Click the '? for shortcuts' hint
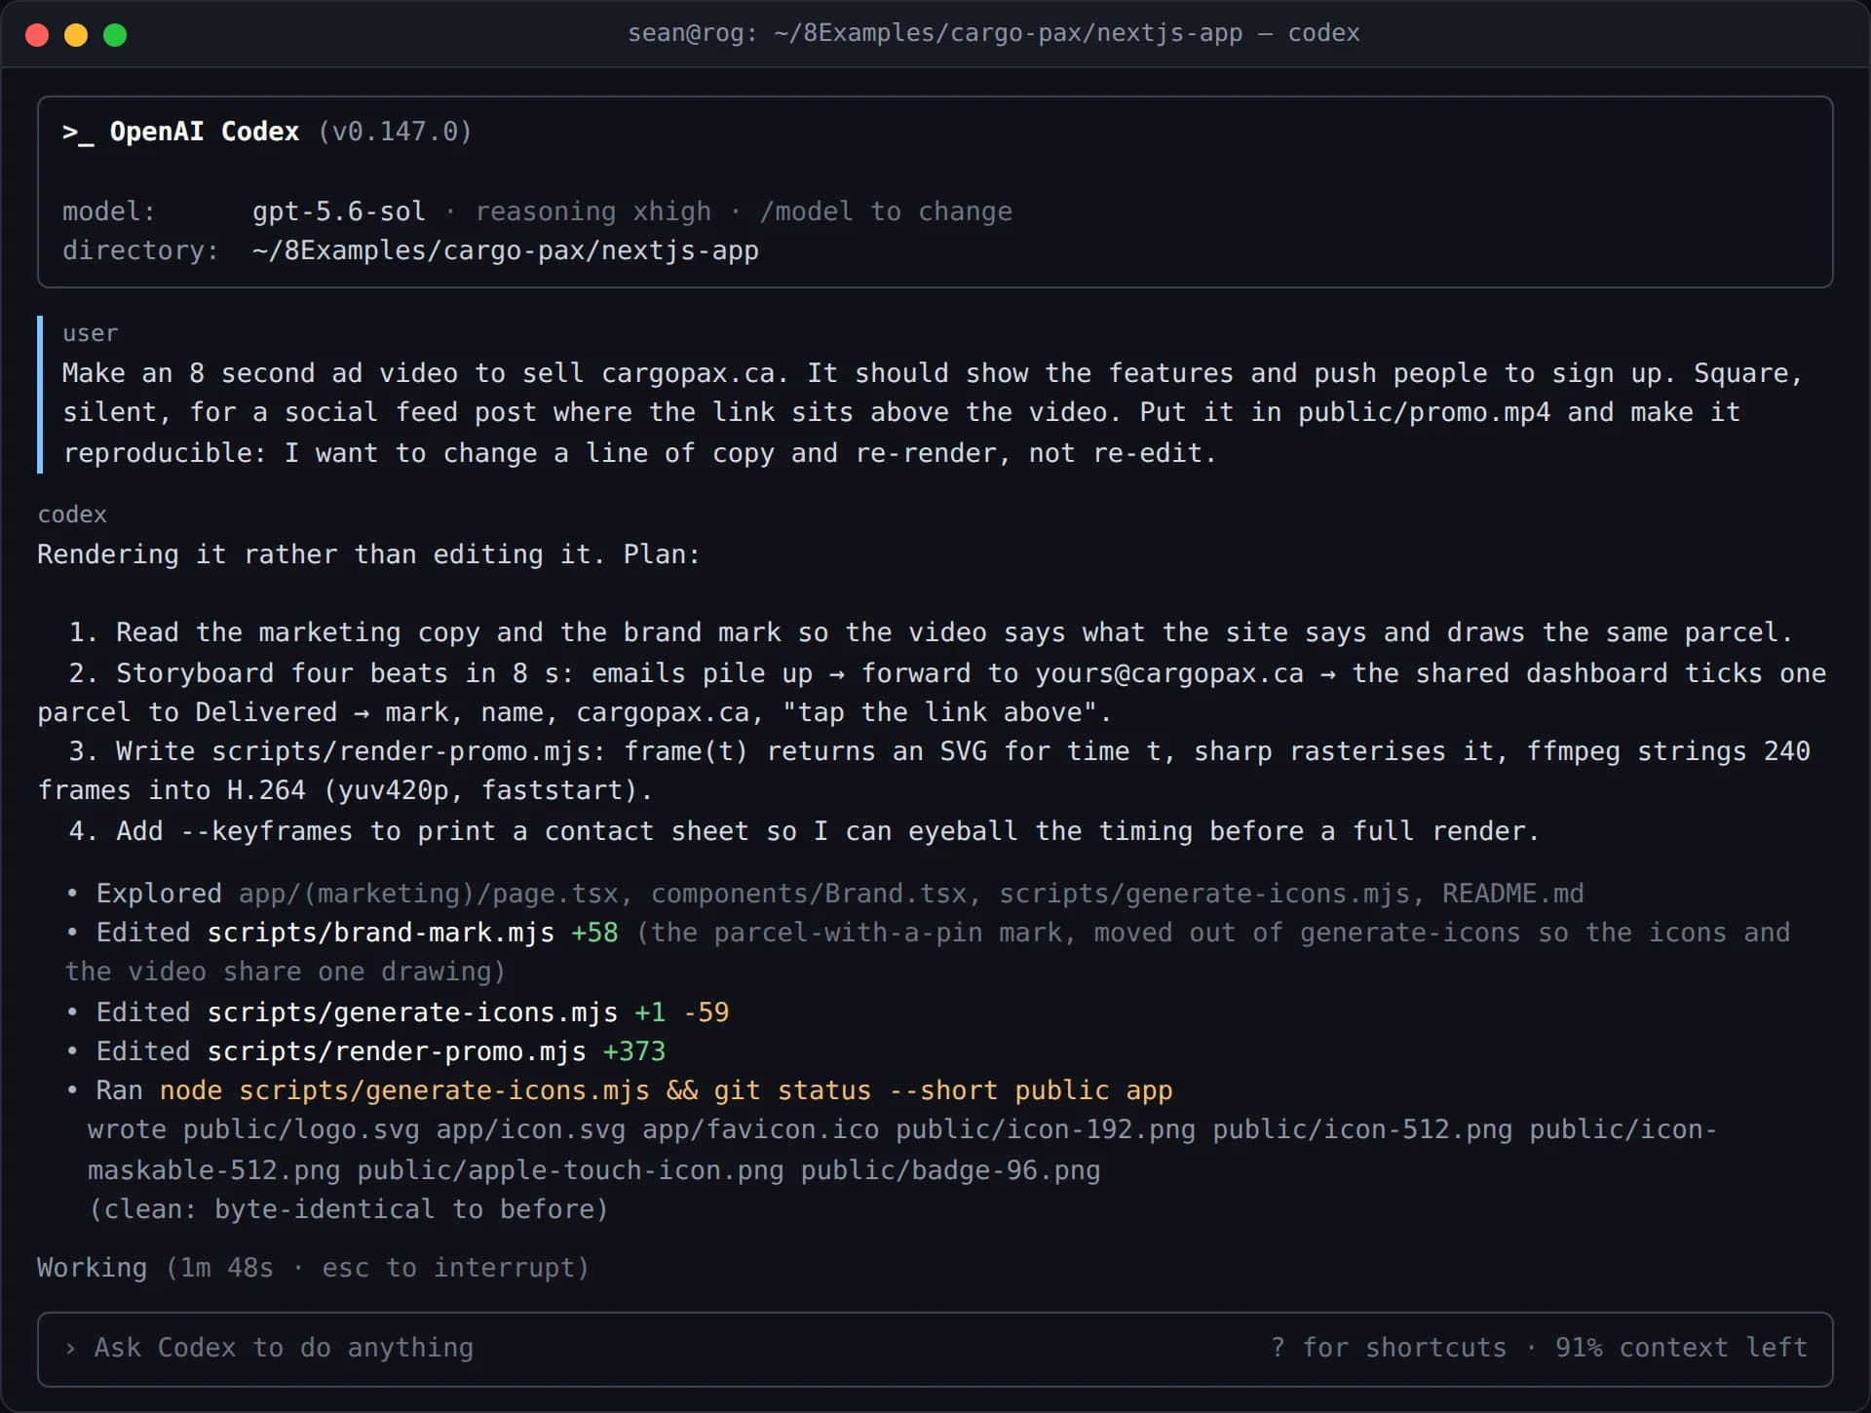The width and height of the screenshot is (1871, 1413). 1389,1348
